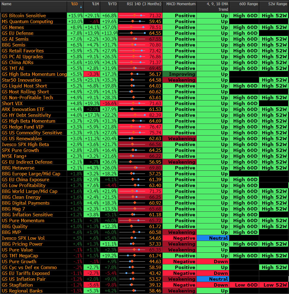Sort by the %YTD column header
The width and height of the screenshot is (289, 294).
click(x=112, y=4)
